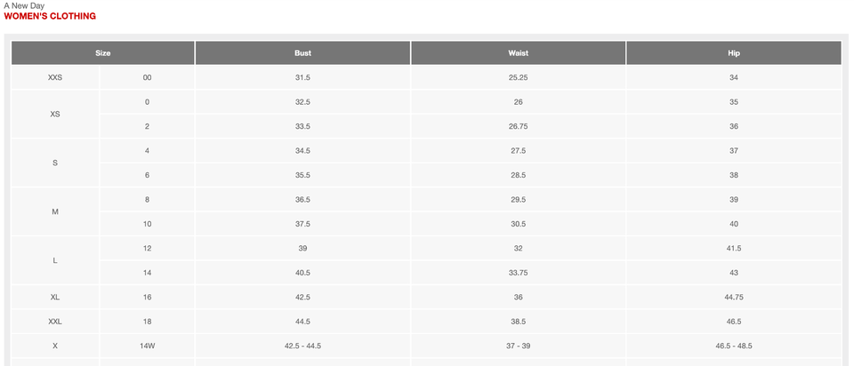Viewport: 854px width, 366px height.
Task: Click hip value 44.75
Action: click(734, 297)
